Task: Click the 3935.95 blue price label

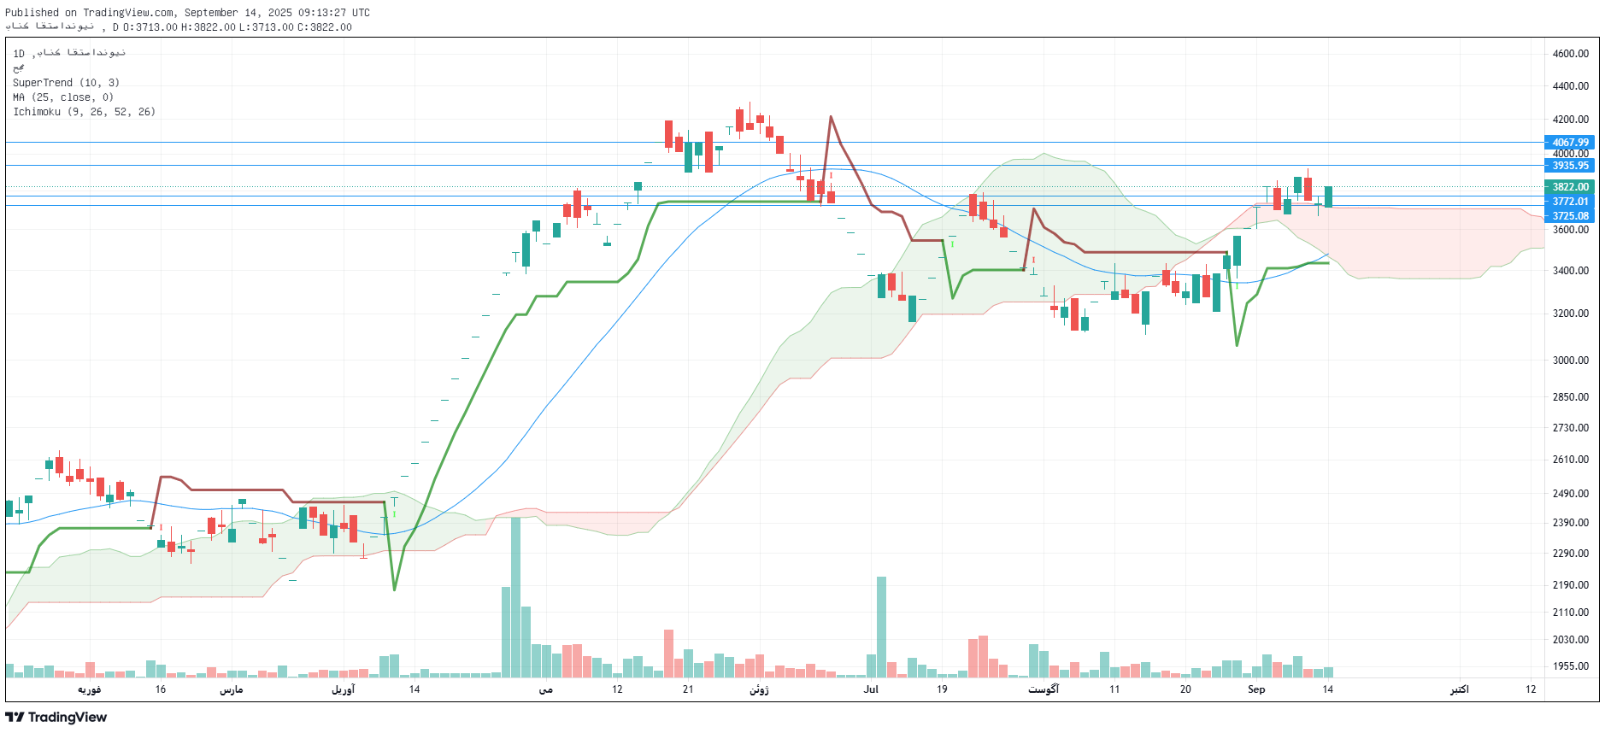Action: pyautogui.click(x=1569, y=166)
